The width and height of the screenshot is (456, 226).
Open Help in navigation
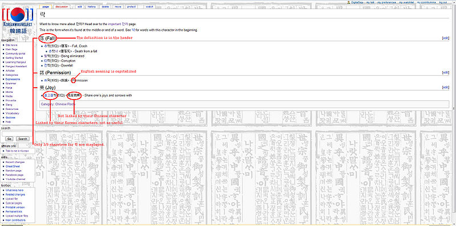pos(9,122)
